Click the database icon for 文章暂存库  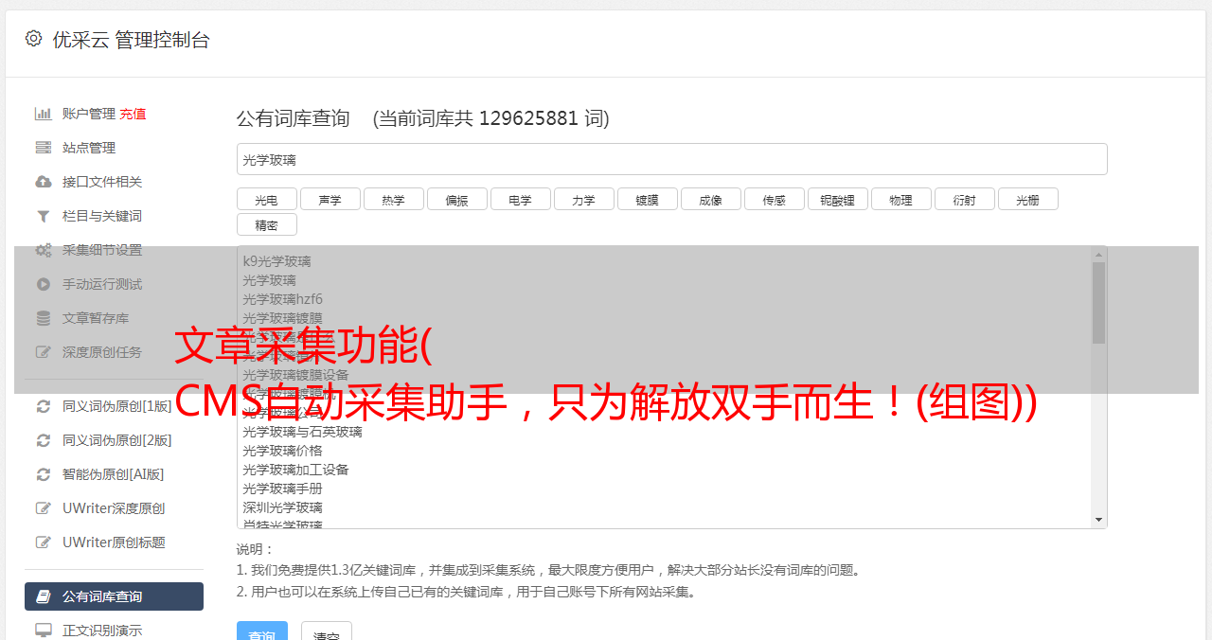point(43,318)
